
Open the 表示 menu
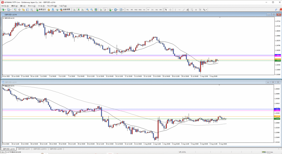[14, 6]
